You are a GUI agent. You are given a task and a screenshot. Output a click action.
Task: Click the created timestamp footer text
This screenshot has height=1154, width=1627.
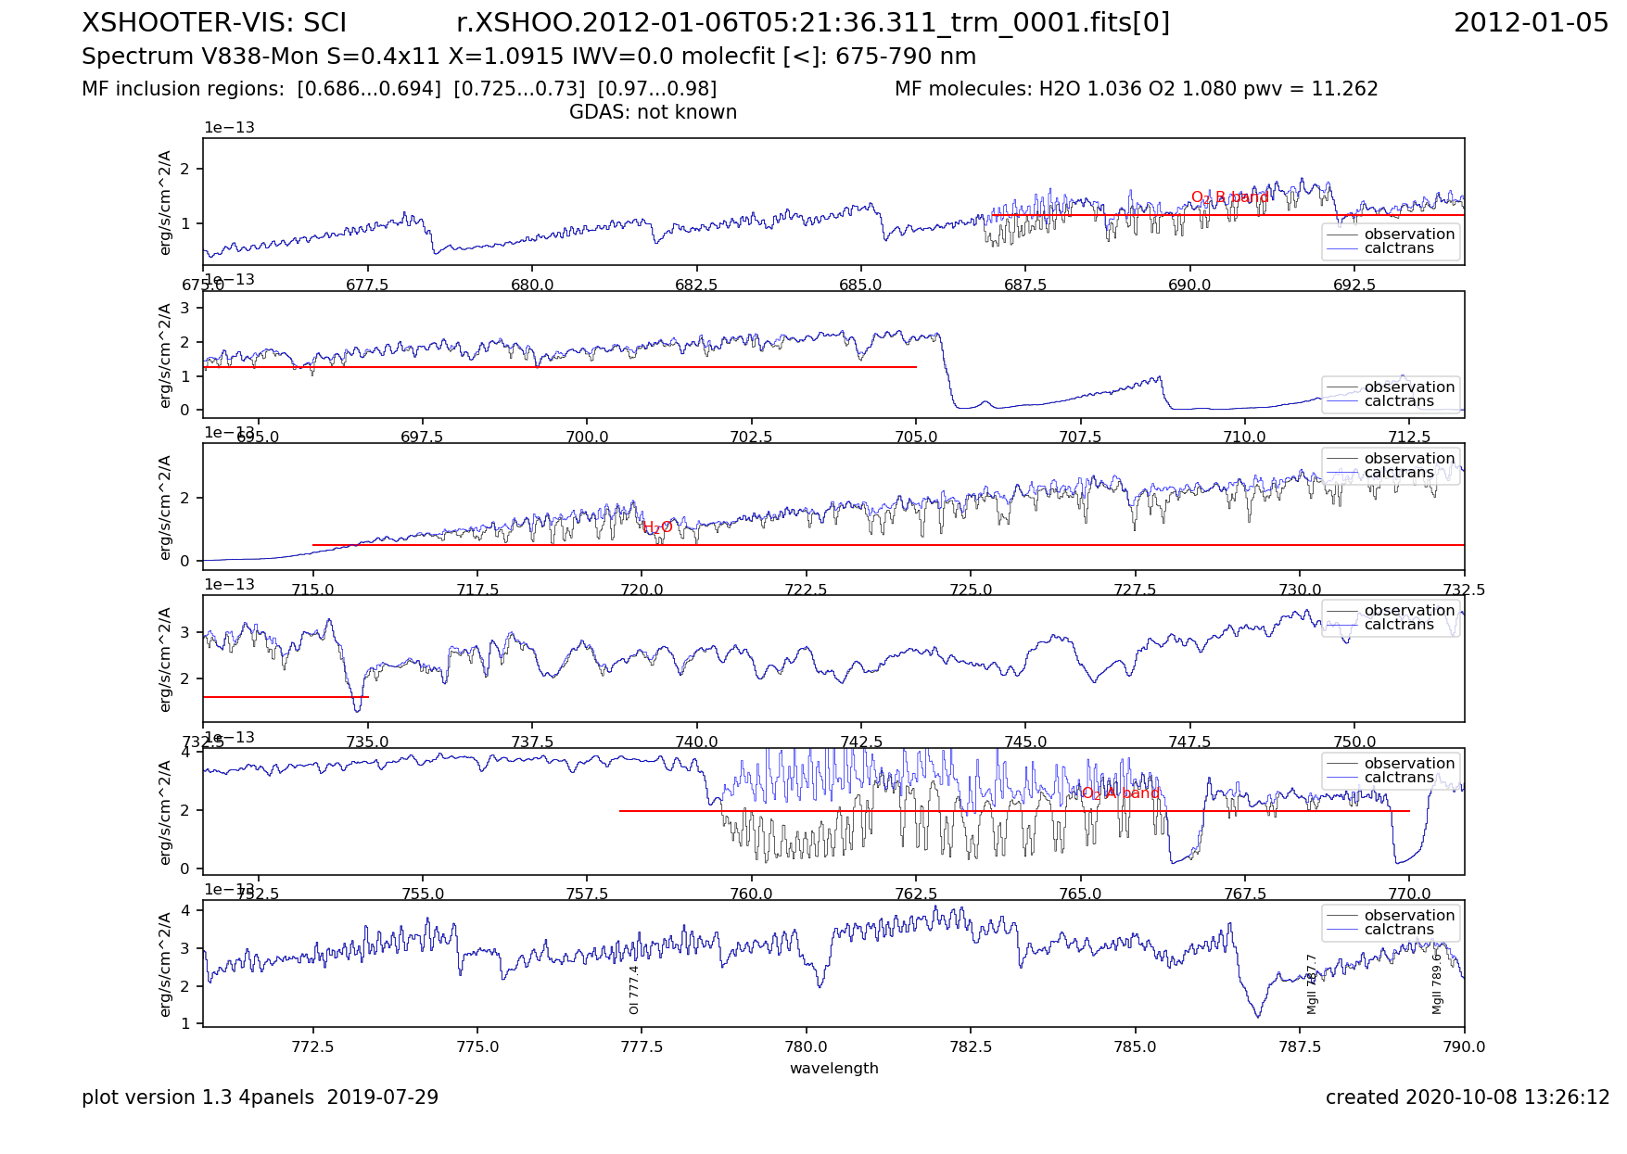[1467, 1097]
